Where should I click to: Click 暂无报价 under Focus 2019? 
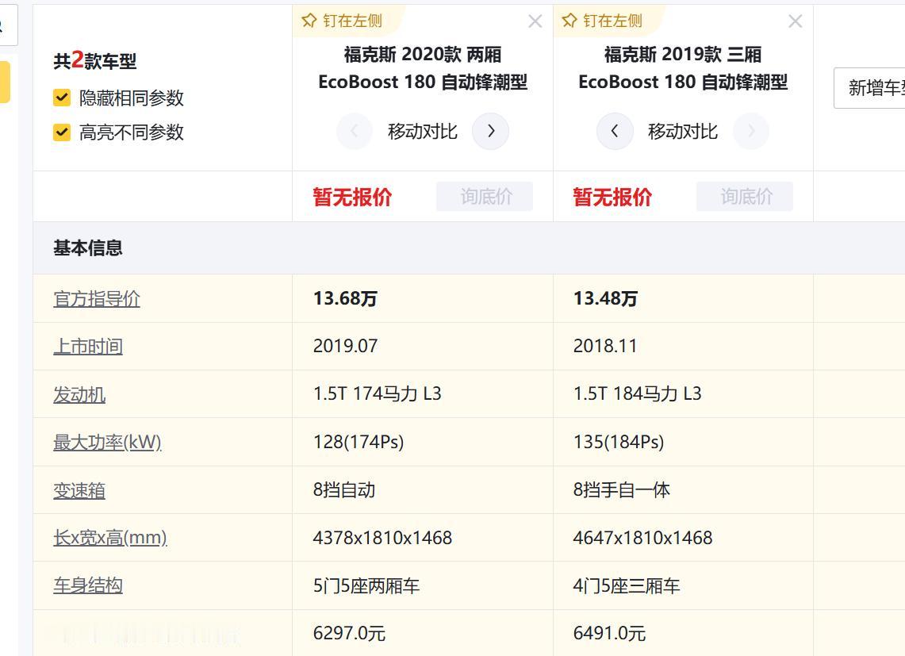tap(612, 197)
